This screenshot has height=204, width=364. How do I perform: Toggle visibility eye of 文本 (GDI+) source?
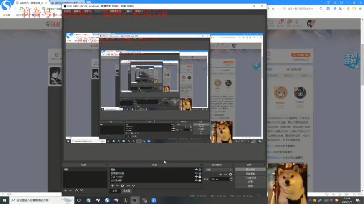197,177
